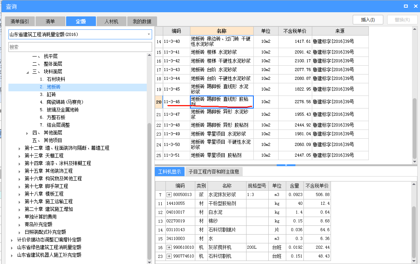The image size is (420, 264).
Task: Expand 第十四章 油漆、涂料及裱糊工程
Action: coord(19,164)
